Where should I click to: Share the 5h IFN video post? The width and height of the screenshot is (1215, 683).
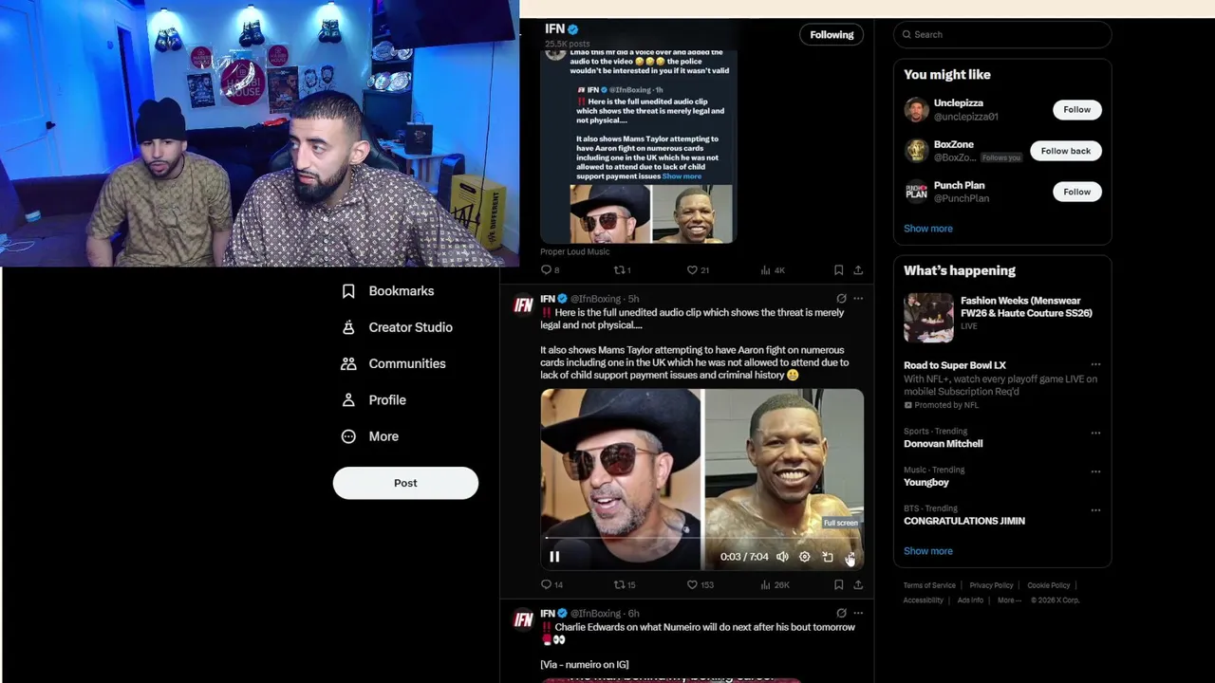(x=858, y=585)
